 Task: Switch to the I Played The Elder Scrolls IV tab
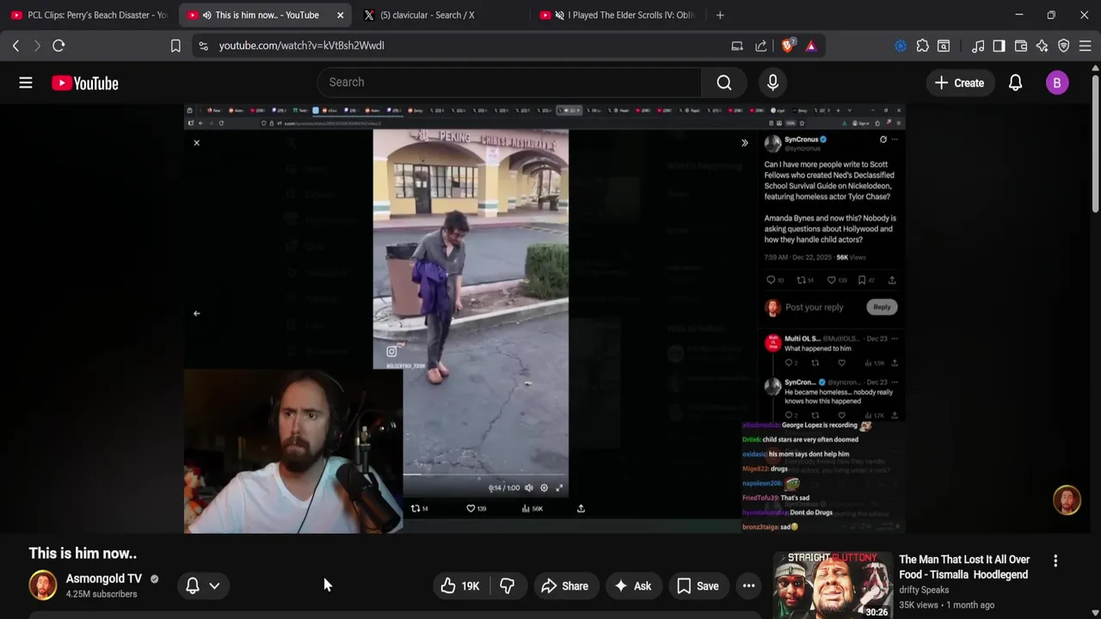tap(619, 15)
